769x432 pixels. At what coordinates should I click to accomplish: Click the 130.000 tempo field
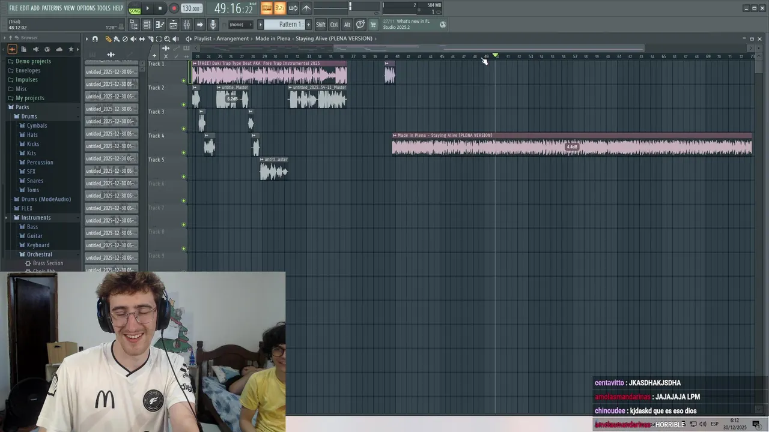click(191, 8)
